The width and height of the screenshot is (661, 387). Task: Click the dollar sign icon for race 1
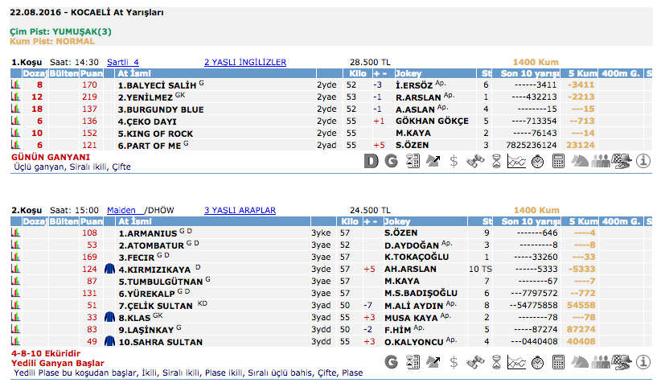[x=454, y=161]
